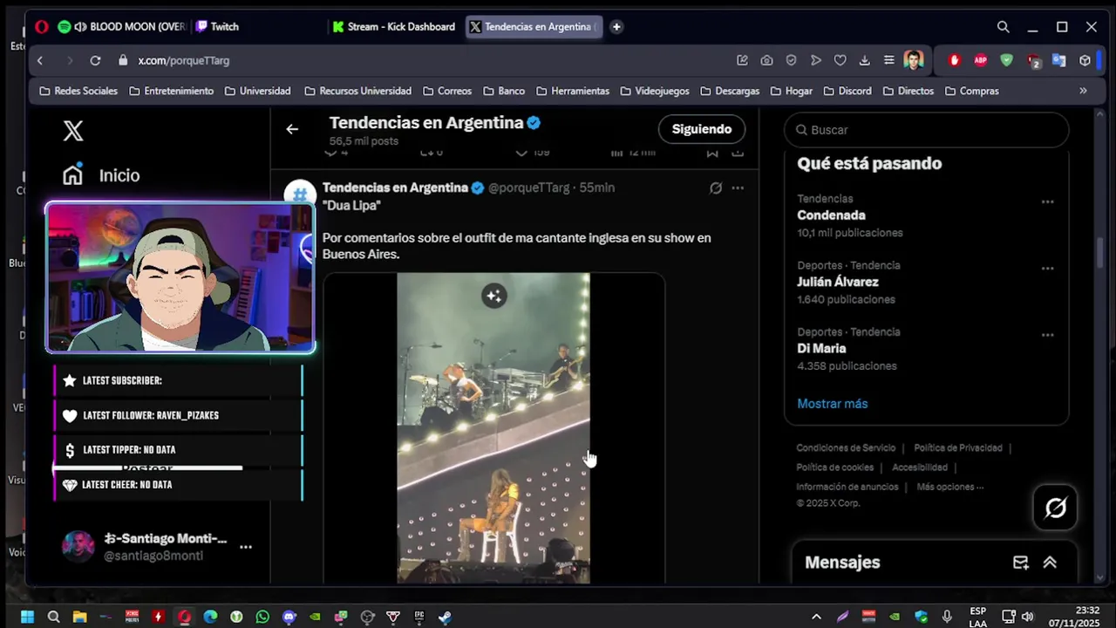Click the Opera menu logo

tap(41, 27)
